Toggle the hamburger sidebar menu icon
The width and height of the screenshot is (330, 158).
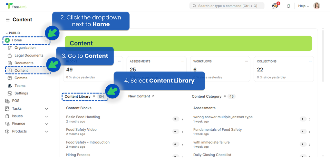pos(8,20)
